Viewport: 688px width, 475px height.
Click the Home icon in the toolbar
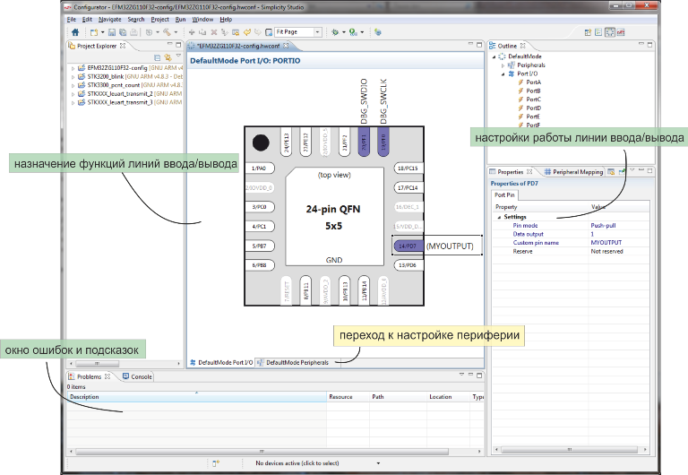point(75,32)
